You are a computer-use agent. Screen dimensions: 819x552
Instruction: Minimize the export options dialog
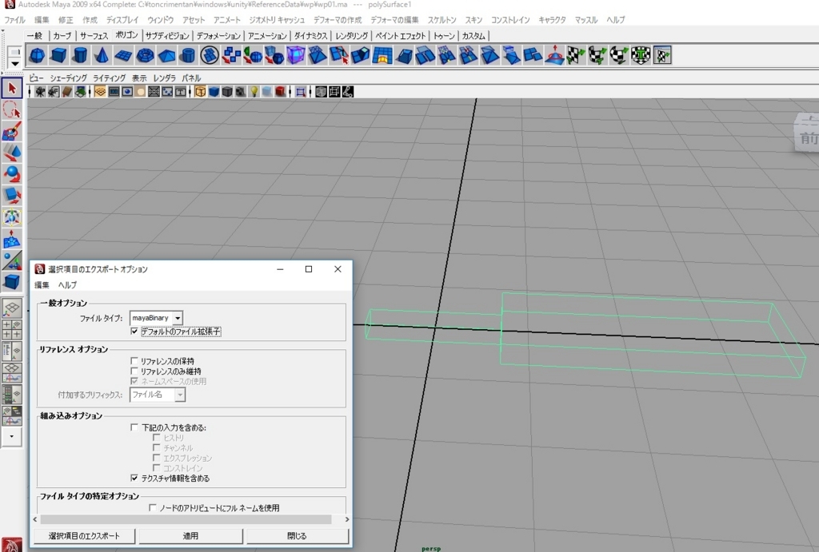[x=280, y=269]
